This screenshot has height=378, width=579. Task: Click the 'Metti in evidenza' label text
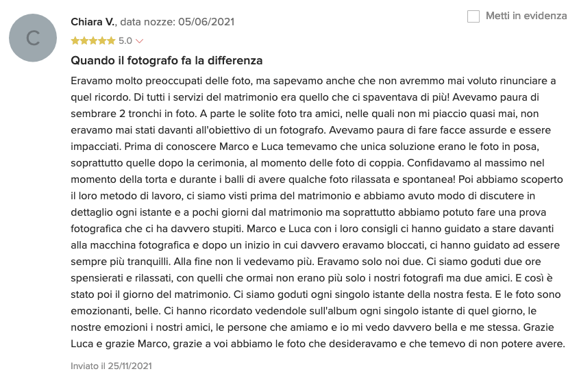(x=526, y=16)
